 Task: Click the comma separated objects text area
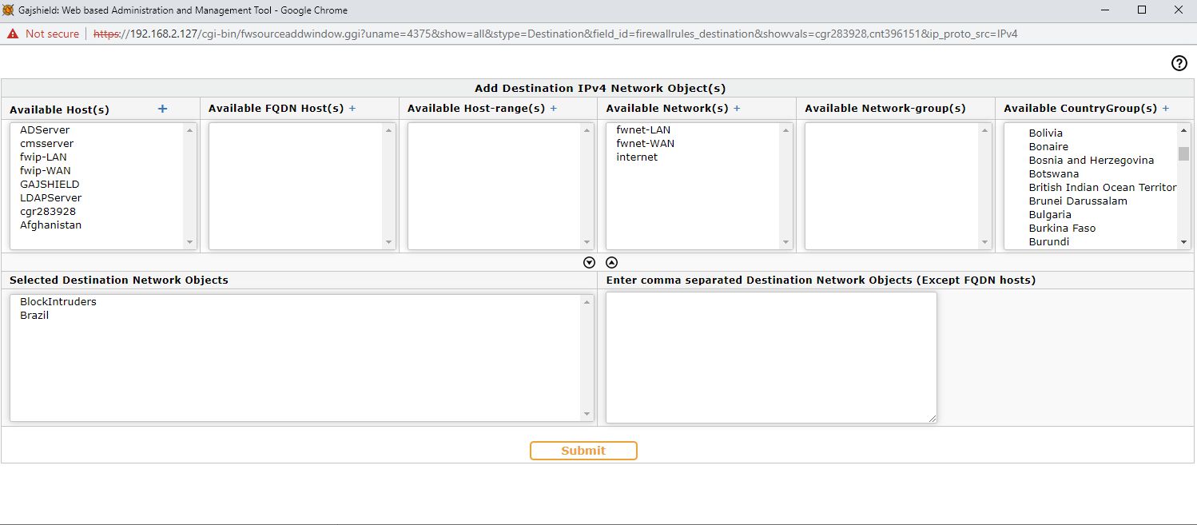(771, 357)
